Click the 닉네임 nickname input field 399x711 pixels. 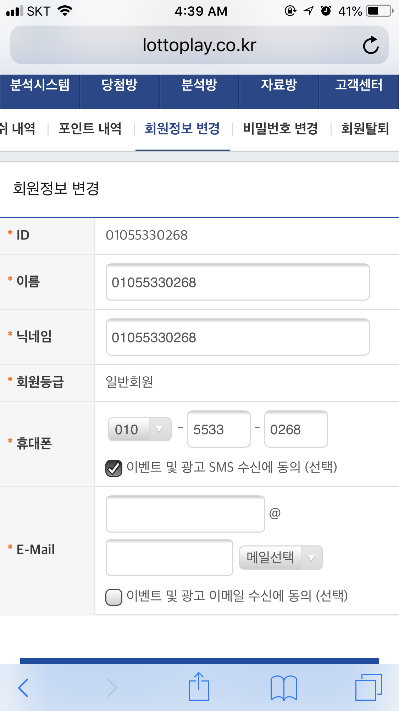pyautogui.click(x=238, y=337)
